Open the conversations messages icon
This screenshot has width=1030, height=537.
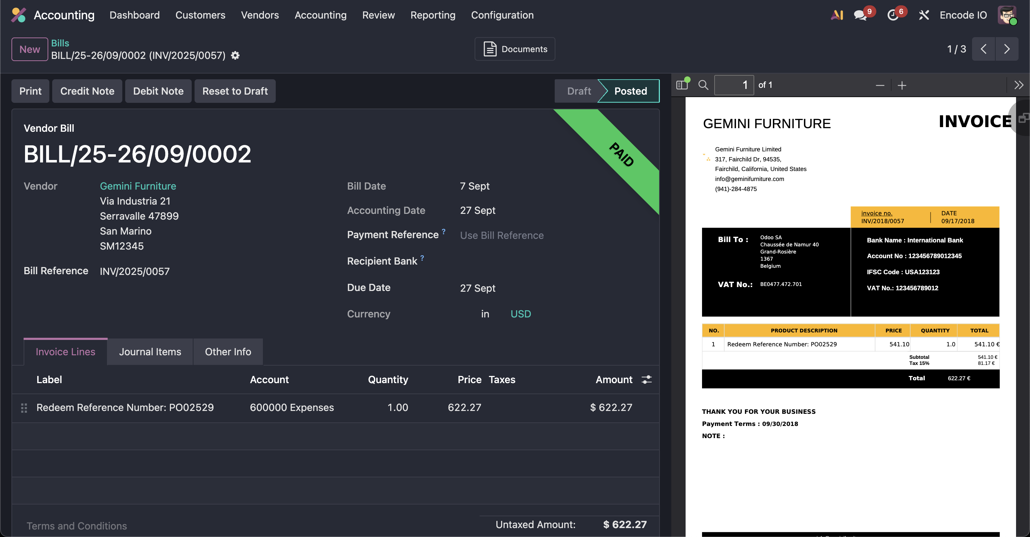coord(860,15)
